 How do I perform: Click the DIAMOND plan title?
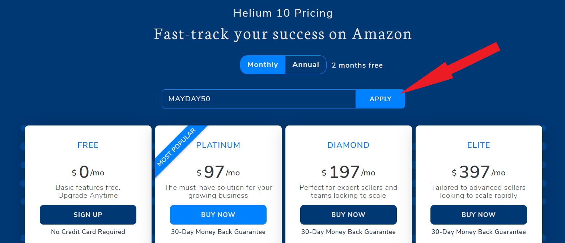coord(348,145)
